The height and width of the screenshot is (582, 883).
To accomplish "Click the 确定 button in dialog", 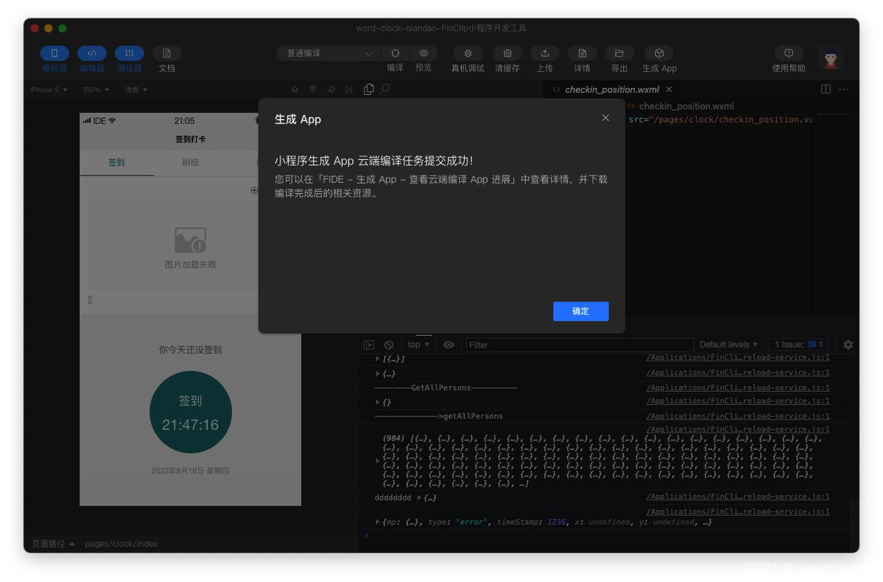I will pos(580,311).
